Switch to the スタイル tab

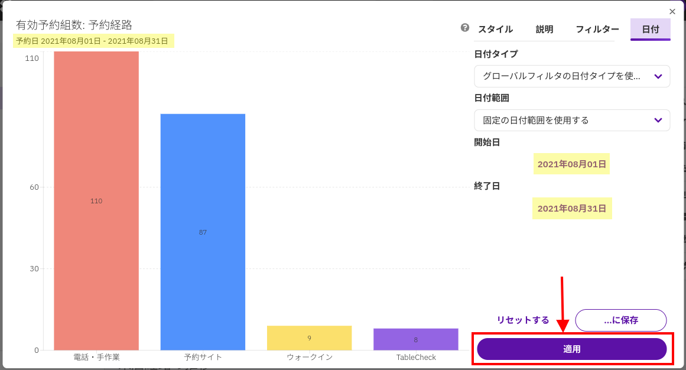tap(495, 29)
